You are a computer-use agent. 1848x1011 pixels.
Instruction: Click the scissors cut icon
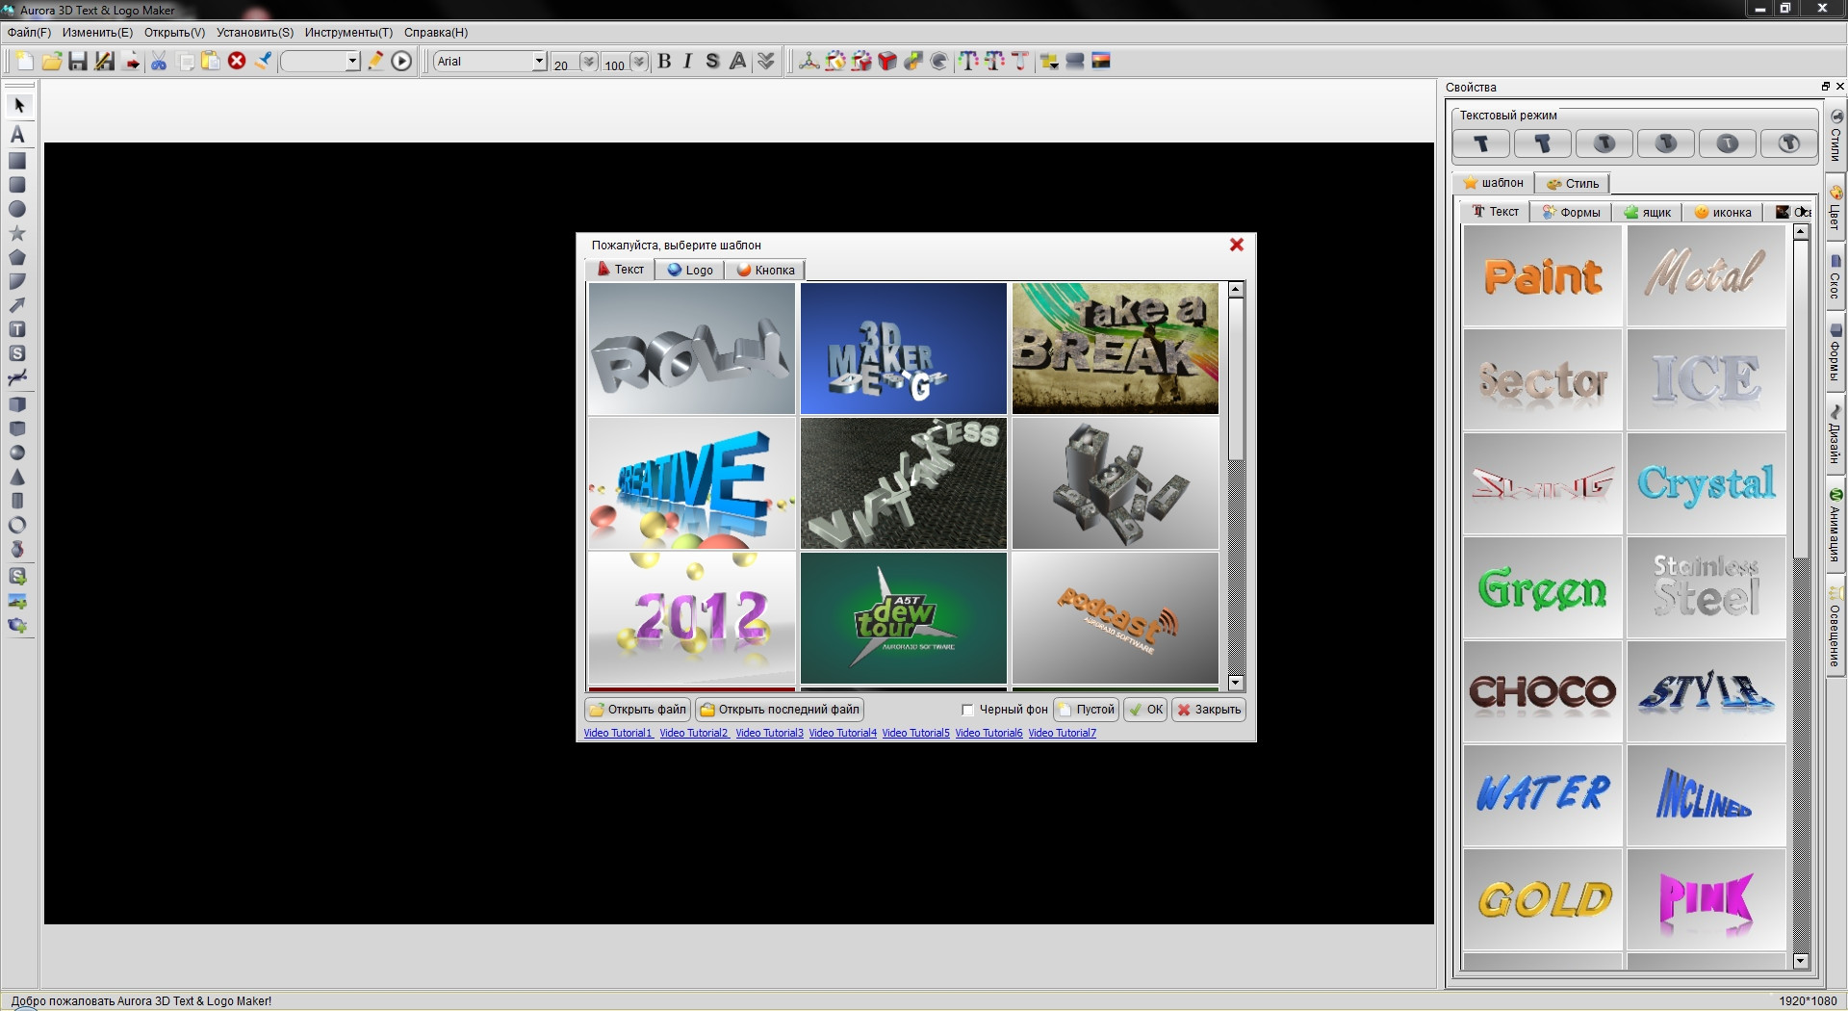tap(159, 62)
